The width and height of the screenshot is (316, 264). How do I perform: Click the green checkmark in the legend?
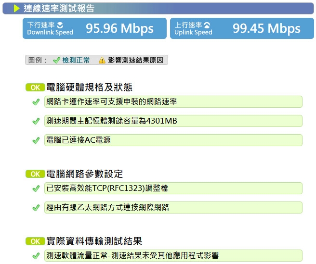(57, 60)
